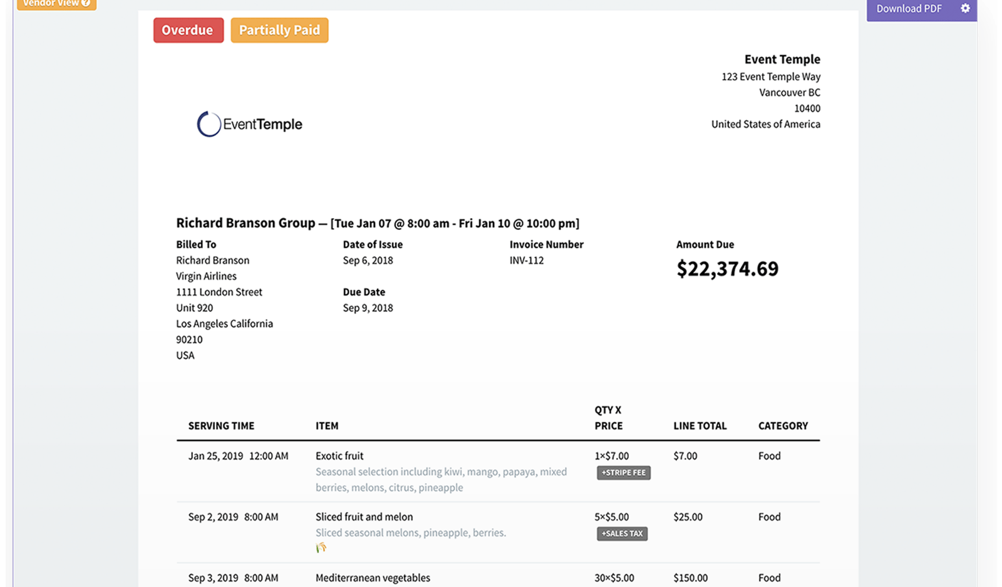The width and height of the screenshot is (1002, 587).
Task: Click the 1×$7.00 quantity price
Action: (612, 456)
